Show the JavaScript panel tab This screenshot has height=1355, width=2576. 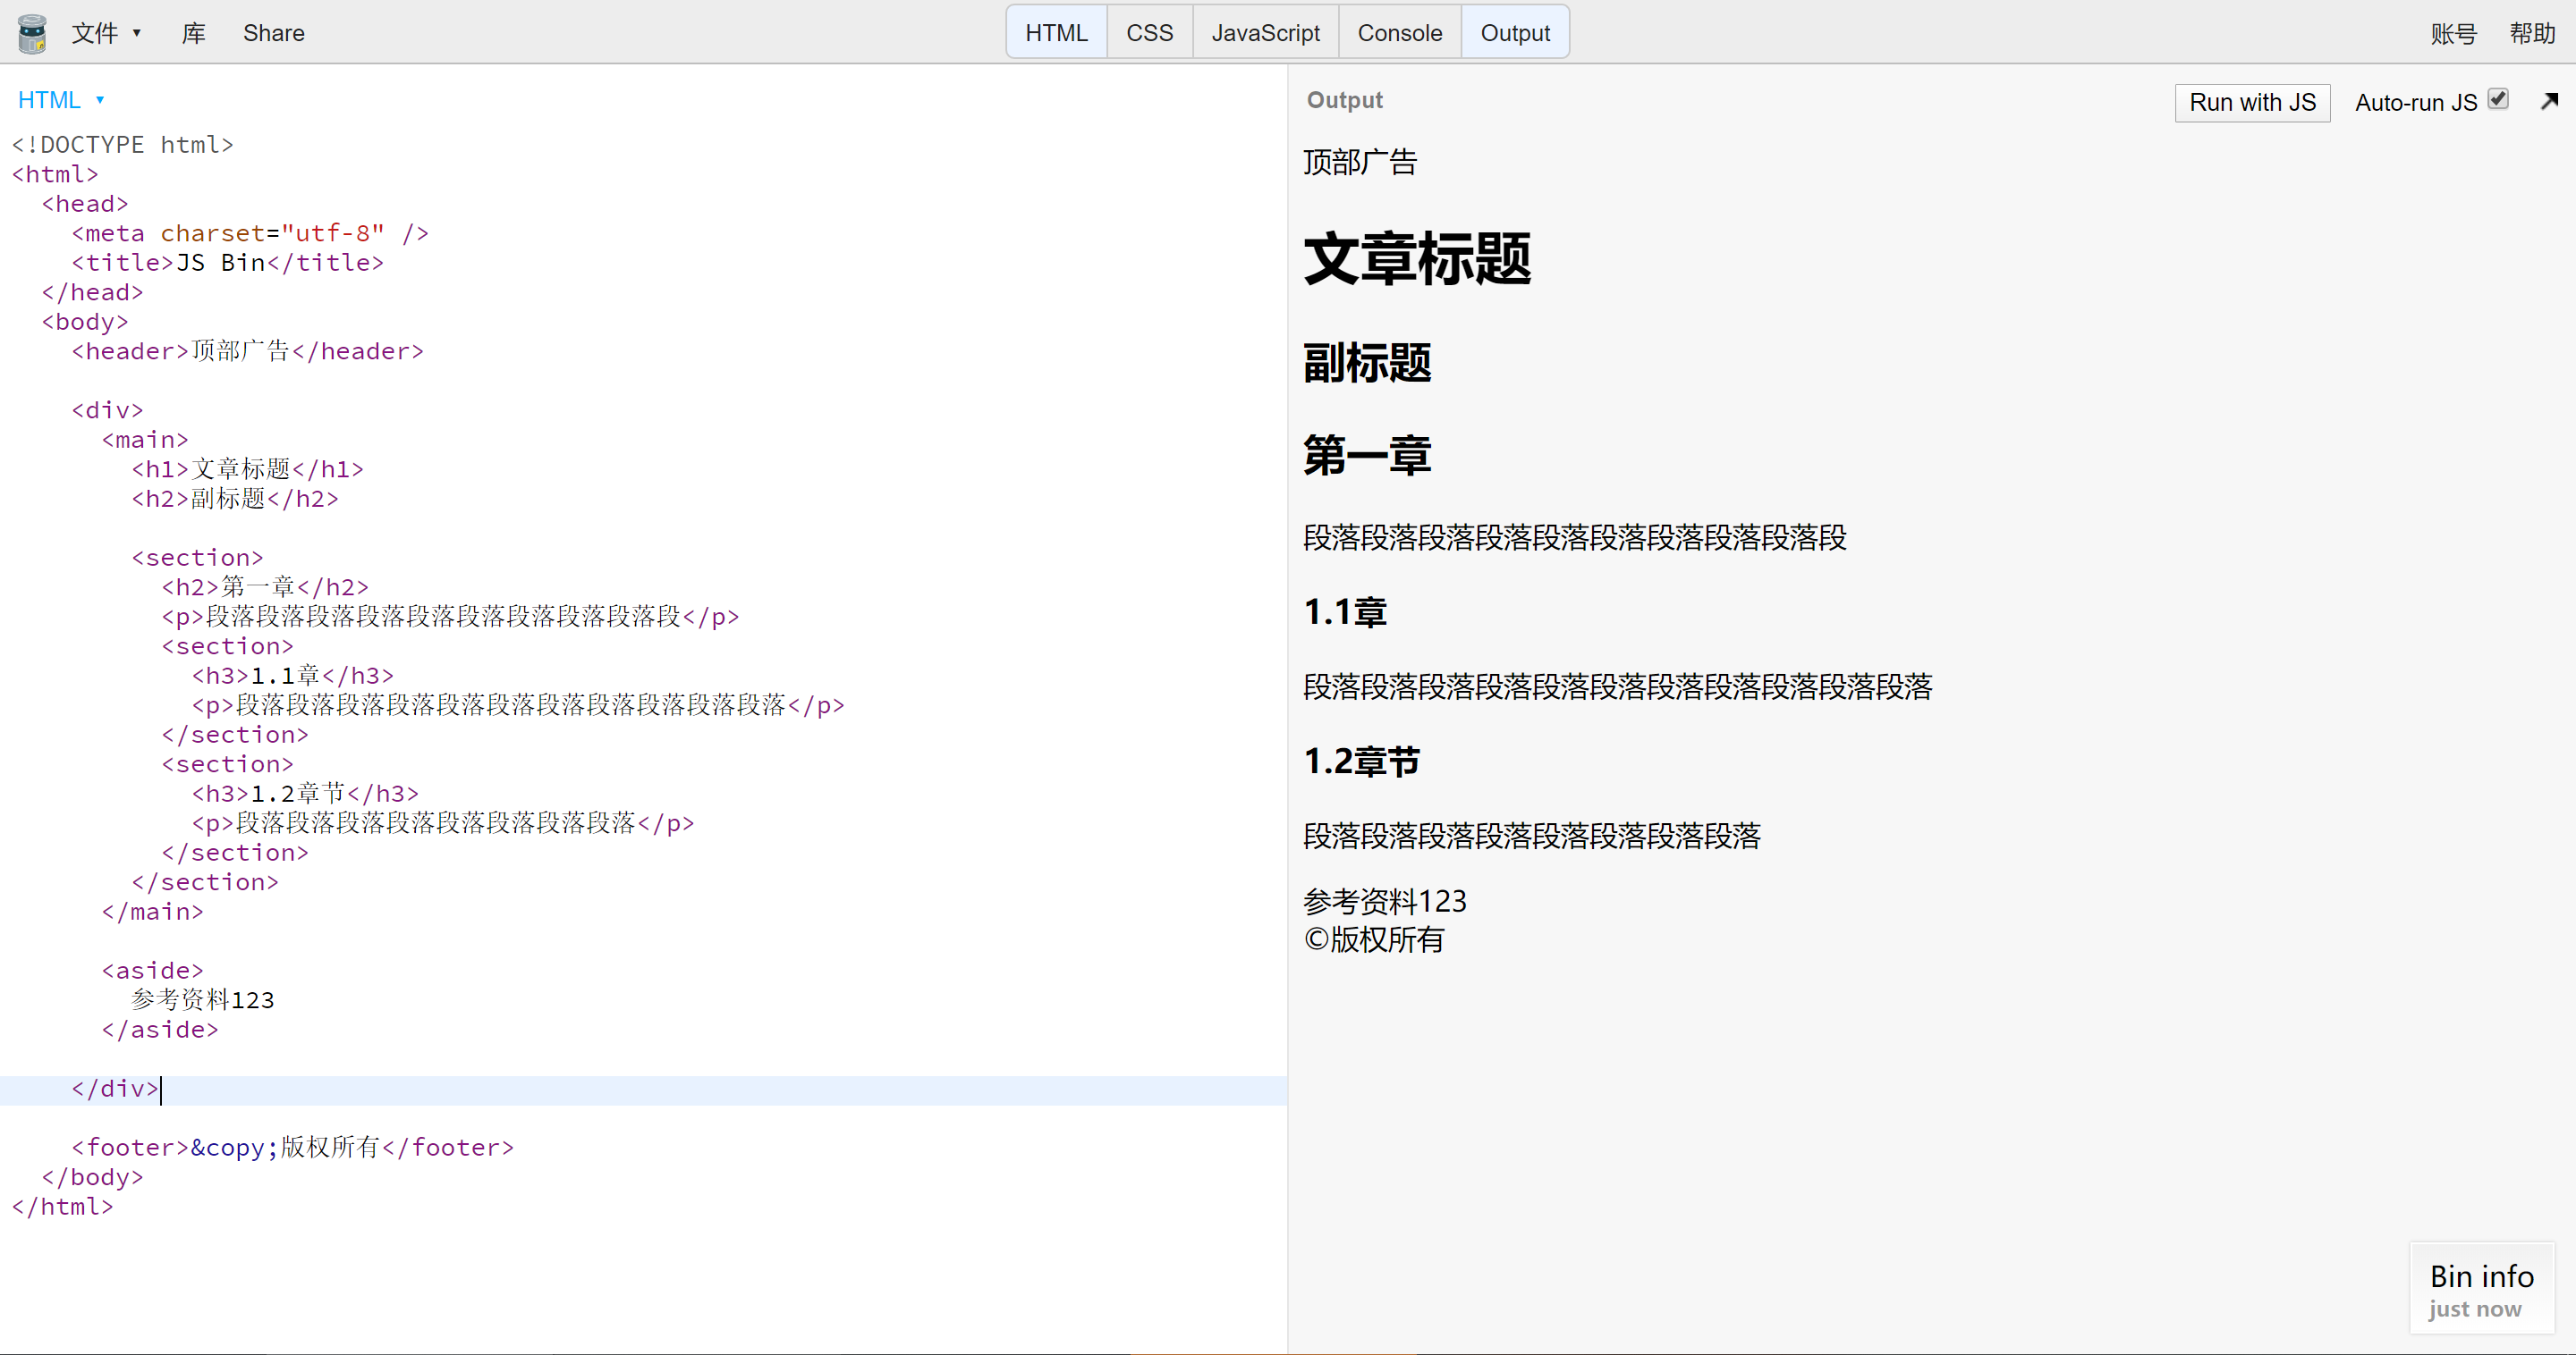(1265, 33)
